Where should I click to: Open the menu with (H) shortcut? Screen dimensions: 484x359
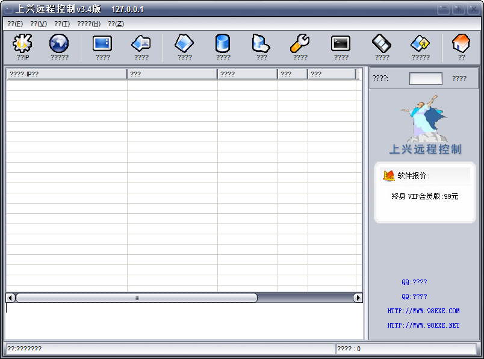(88, 23)
